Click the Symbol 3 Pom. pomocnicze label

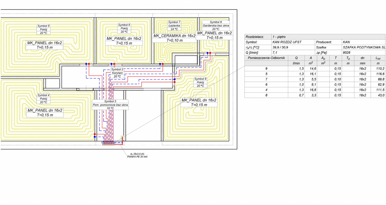click(110, 105)
